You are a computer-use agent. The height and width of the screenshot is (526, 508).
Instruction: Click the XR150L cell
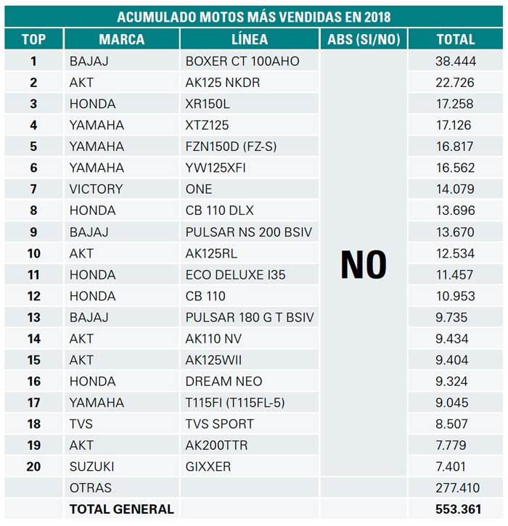click(250, 104)
